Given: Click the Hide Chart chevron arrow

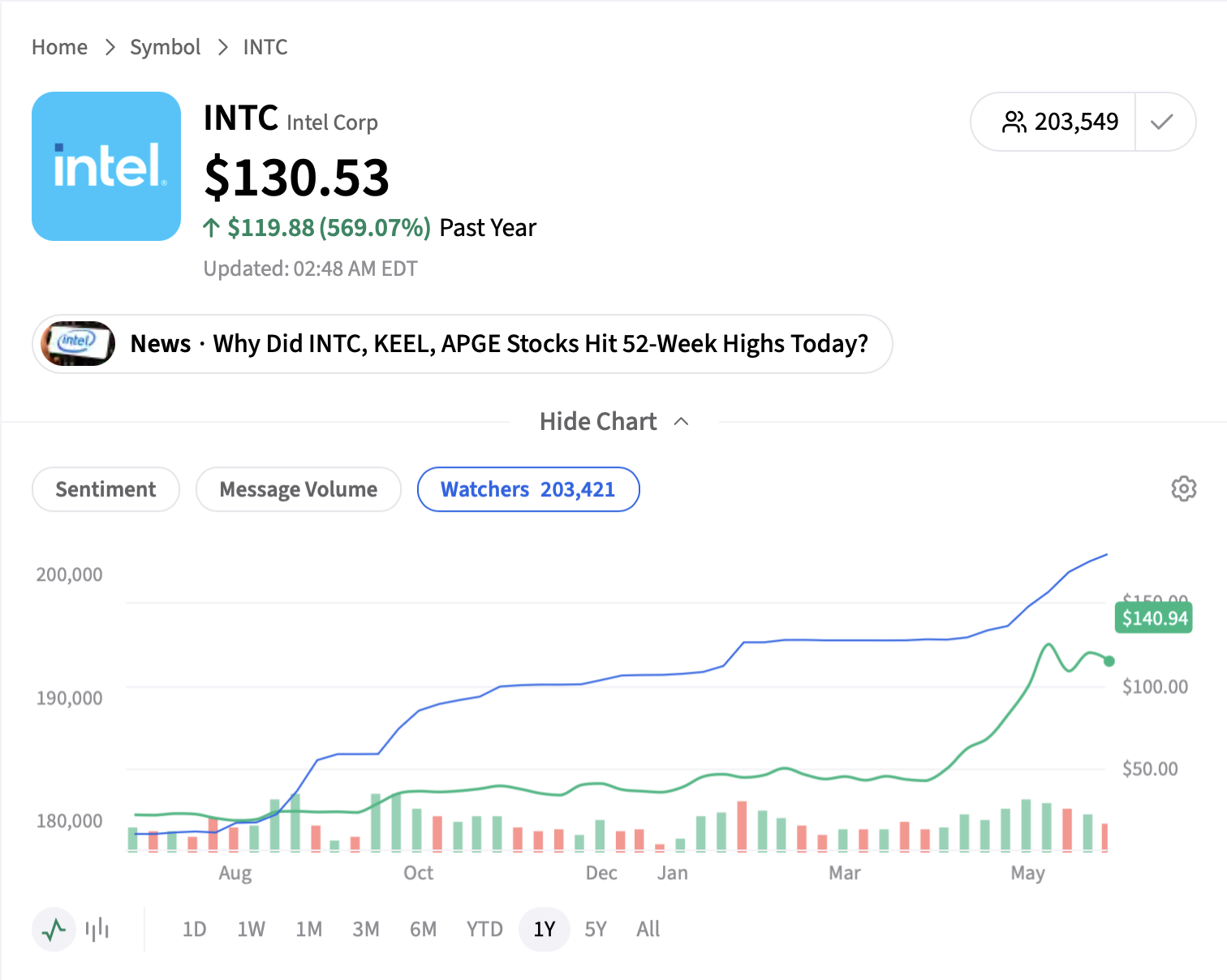Looking at the screenshot, I should coord(682,422).
